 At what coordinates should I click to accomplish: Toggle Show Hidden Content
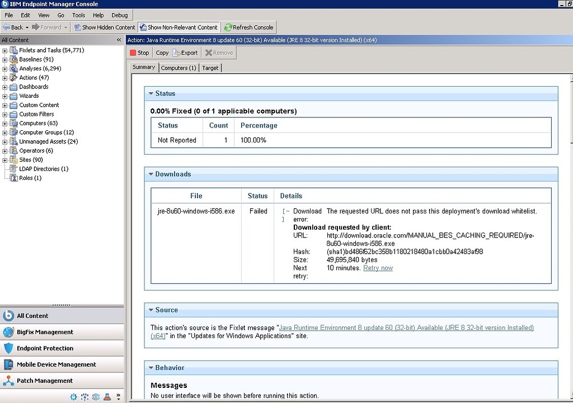tap(104, 27)
